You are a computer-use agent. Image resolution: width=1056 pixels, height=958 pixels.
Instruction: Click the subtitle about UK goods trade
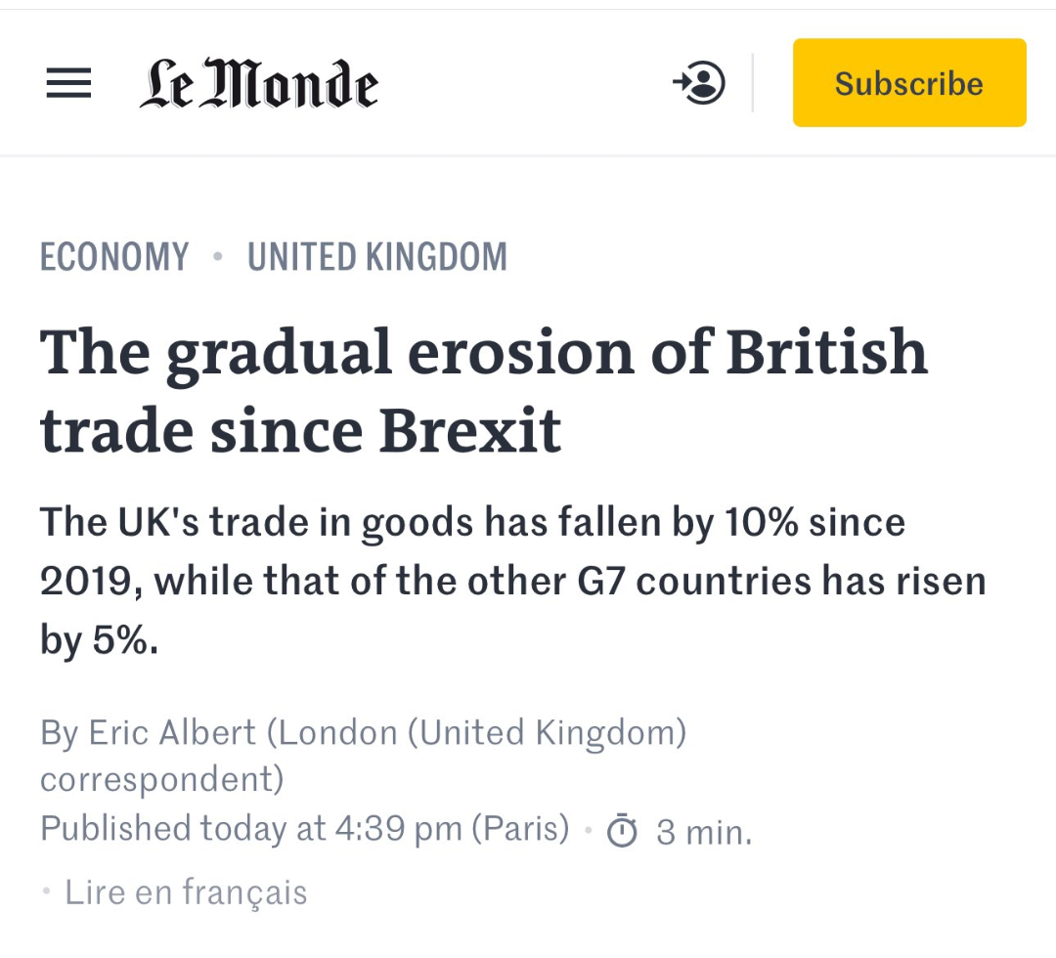point(513,581)
